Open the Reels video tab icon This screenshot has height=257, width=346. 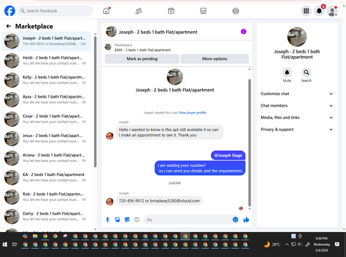[x=171, y=11]
